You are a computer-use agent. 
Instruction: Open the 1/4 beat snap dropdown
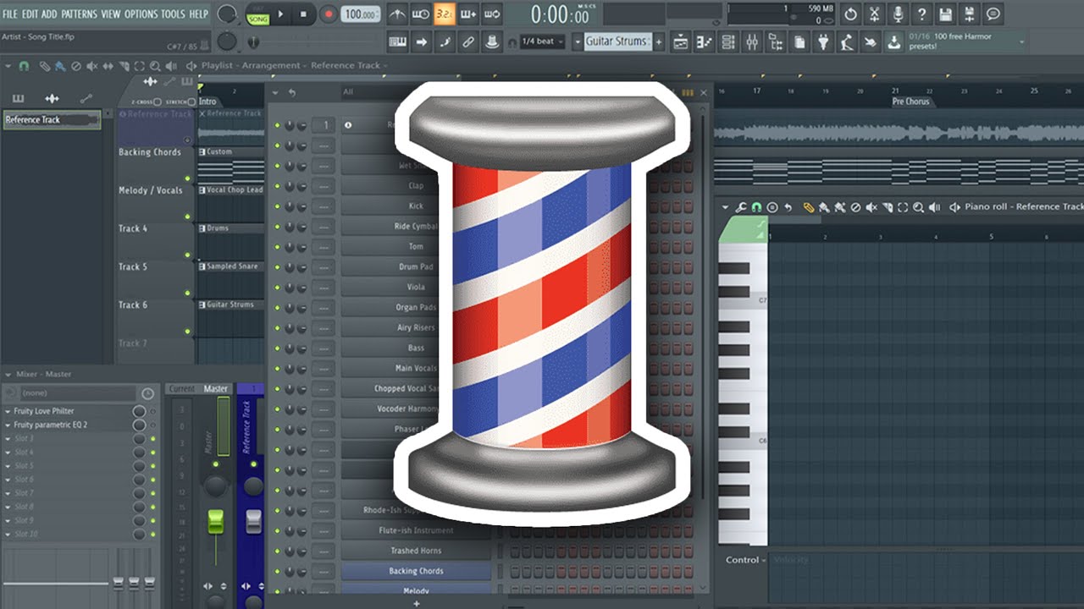point(542,41)
